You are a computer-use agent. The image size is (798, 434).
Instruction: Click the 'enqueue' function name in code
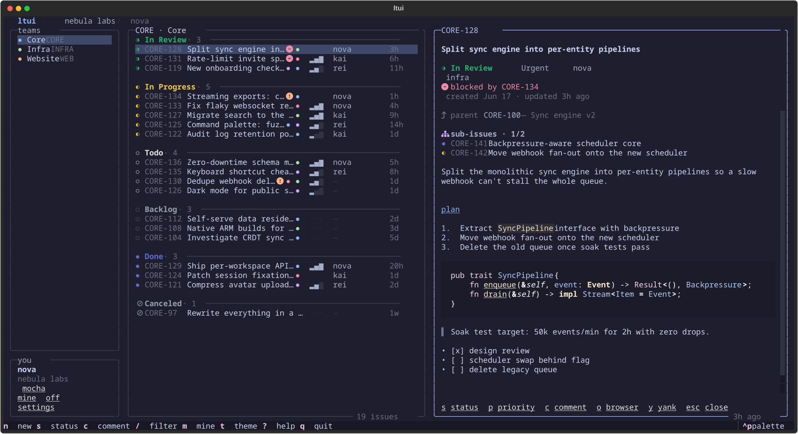click(x=500, y=285)
